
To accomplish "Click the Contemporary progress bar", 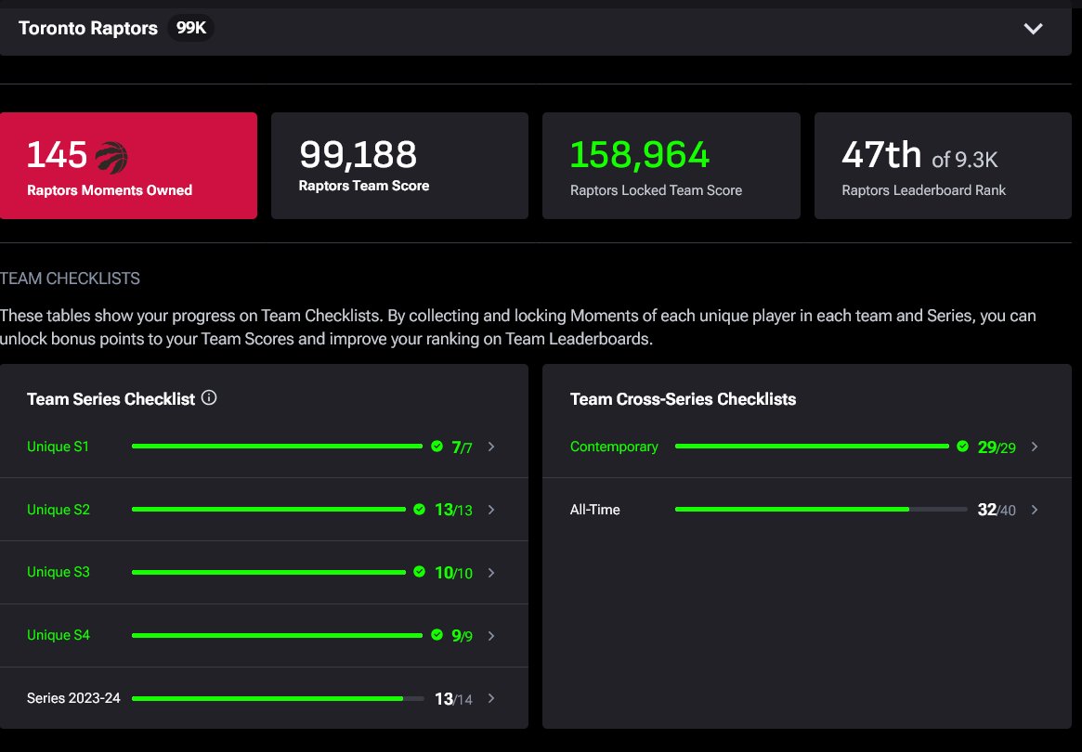I will (812, 447).
